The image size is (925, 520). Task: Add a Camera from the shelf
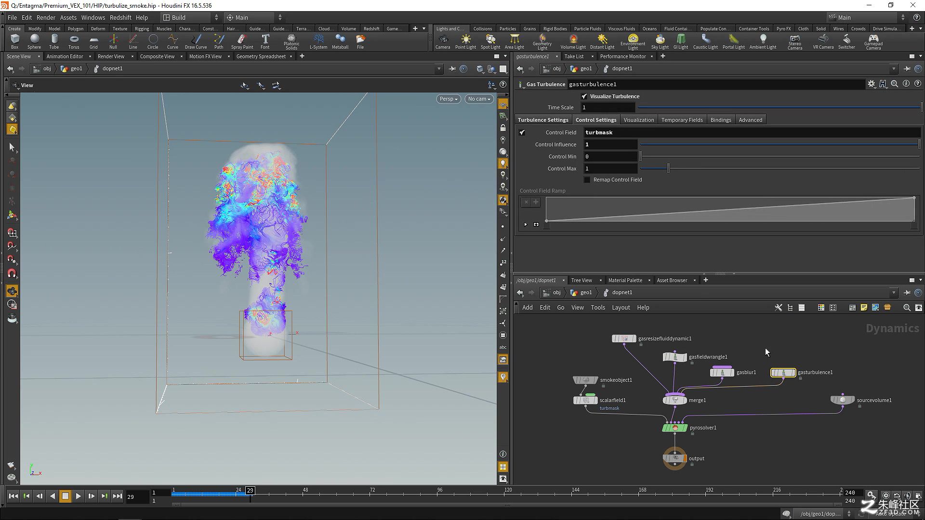442,41
